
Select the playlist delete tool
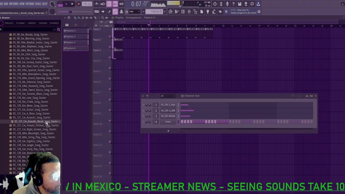tap(83, 18)
